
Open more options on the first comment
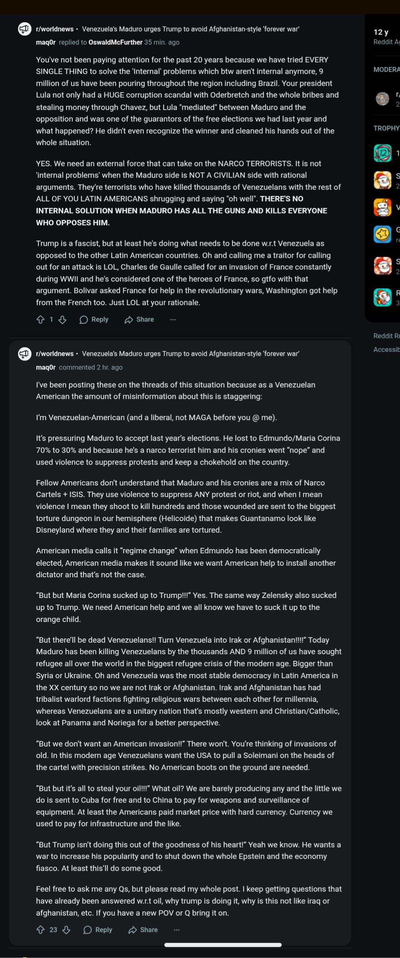click(x=173, y=319)
